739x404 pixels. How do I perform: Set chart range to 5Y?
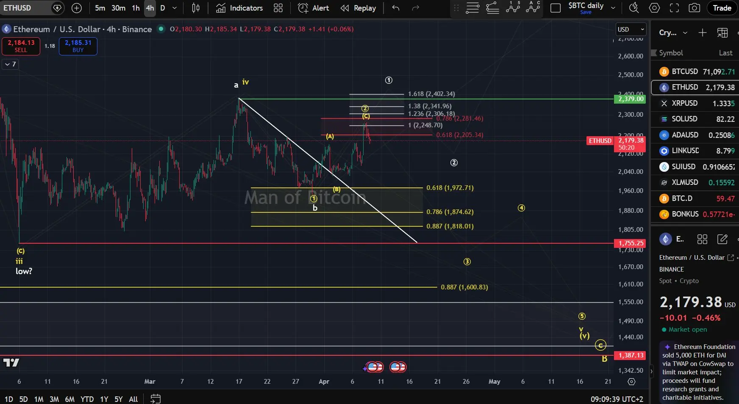(119, 399)
